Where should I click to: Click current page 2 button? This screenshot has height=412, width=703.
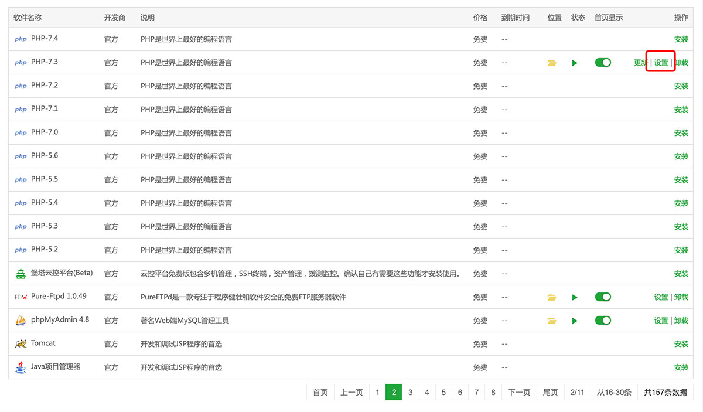point(394,393)
